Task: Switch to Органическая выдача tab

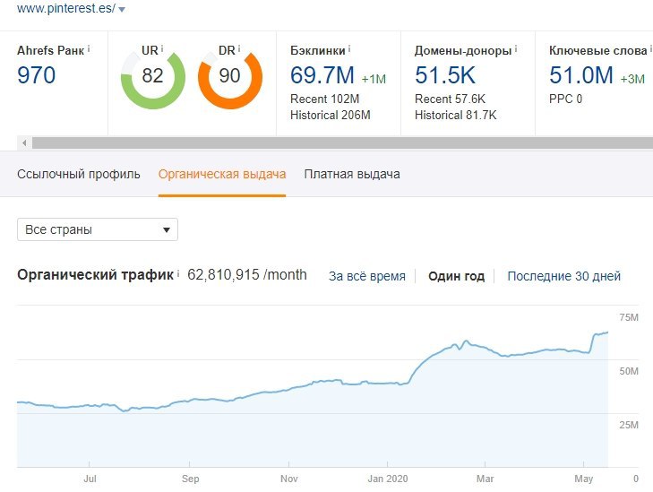Action: (x=222, y=174)
